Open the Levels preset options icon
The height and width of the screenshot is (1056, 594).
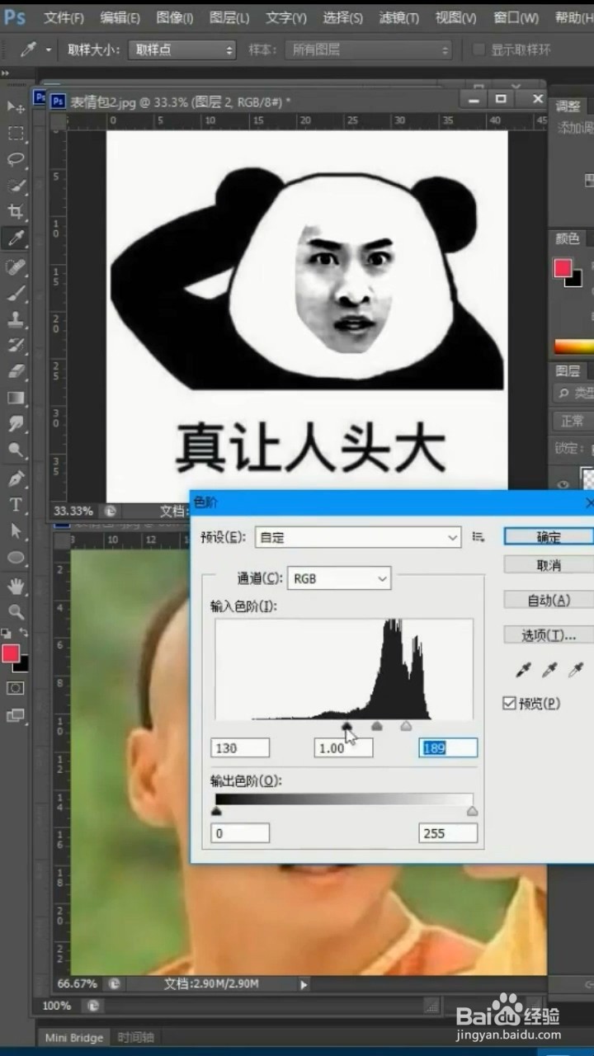478,536
